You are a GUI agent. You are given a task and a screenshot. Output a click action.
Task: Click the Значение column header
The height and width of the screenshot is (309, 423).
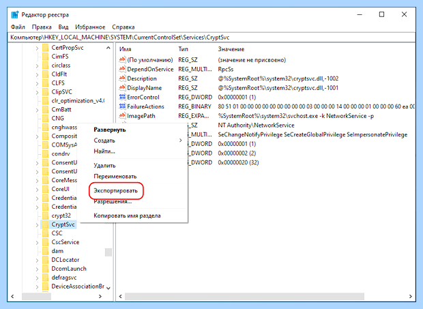(231, 49)
